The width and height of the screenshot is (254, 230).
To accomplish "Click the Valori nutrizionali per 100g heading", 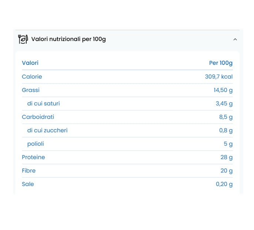I will coord(68,39).
